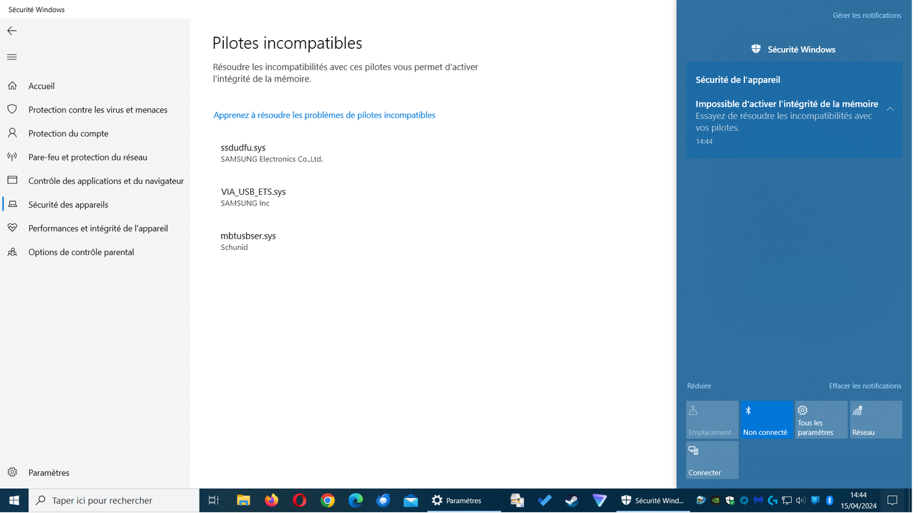This screenshot has height=513, width=918.
Task: Click the parental control family icon
Action: 12,251
